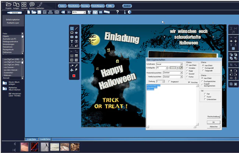Uncheck the Vorschau checkbox
Viewport: 239px width, 153px height.
pos(189,82)
